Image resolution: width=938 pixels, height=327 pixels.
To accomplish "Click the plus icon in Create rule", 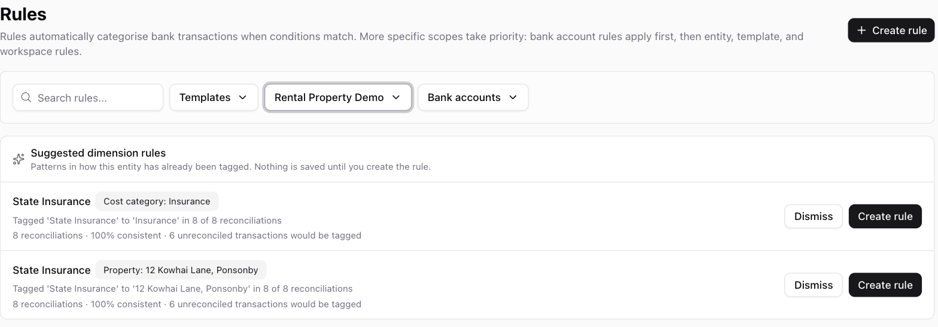I will pos(861,30).
